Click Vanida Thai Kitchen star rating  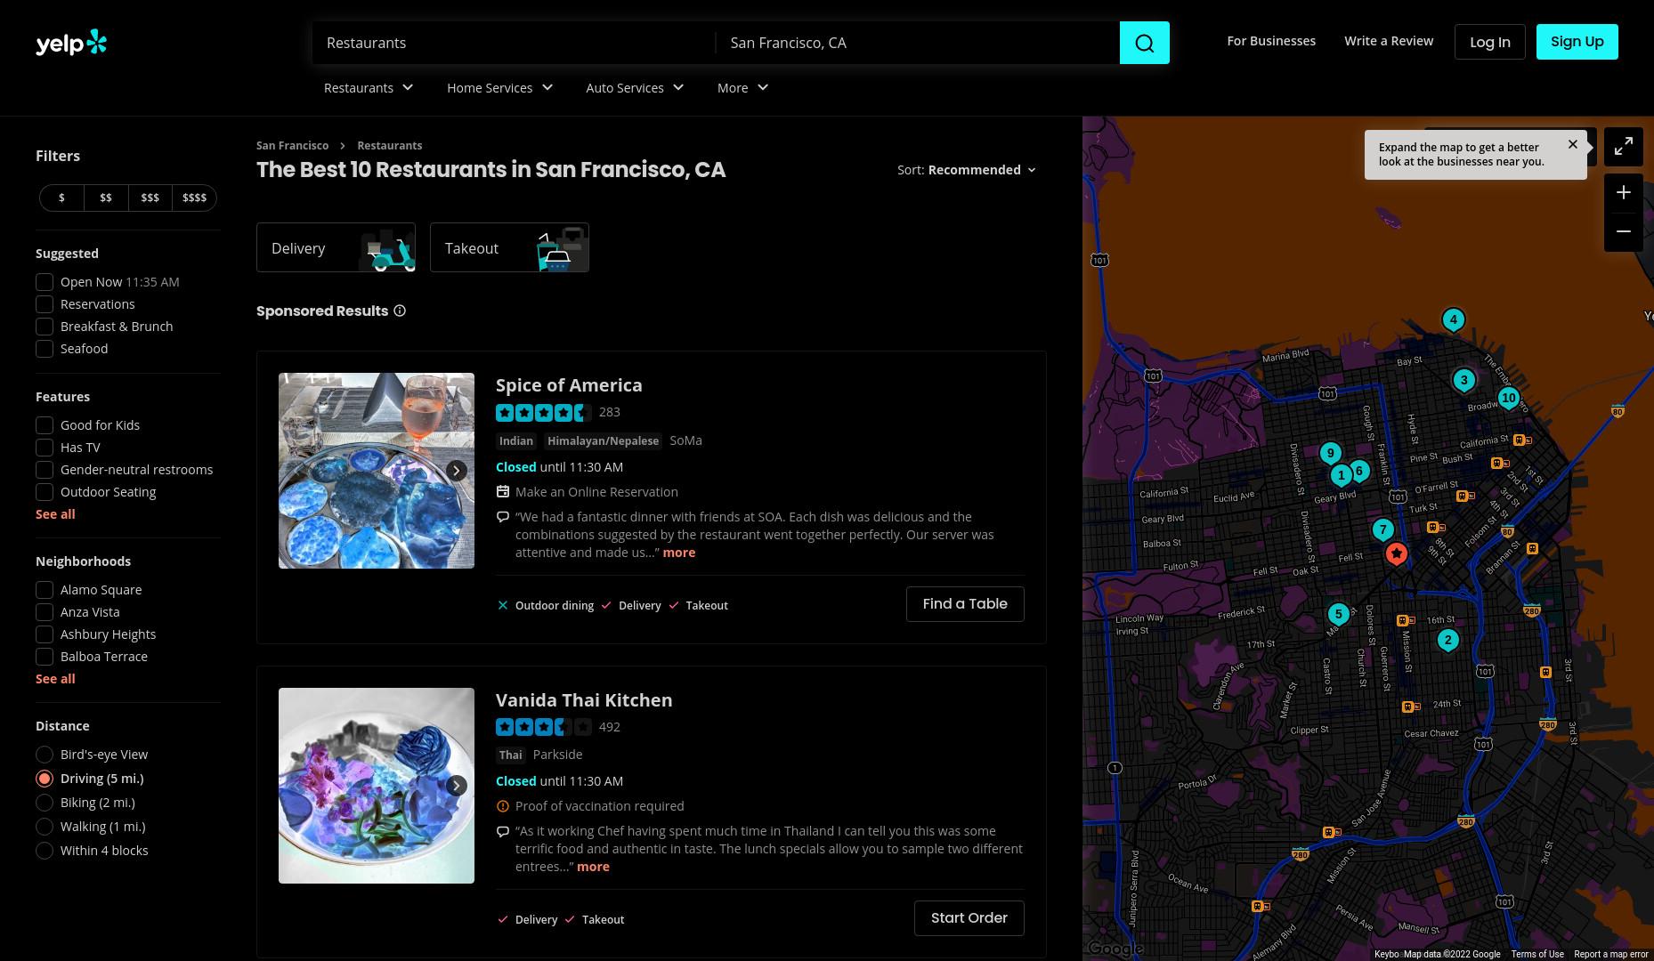point(543,727)
